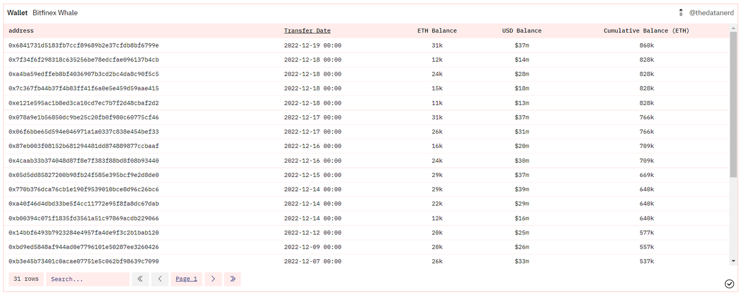
Task: Click the 537k cumulative balance cell
Action: (x=647, y=261)
